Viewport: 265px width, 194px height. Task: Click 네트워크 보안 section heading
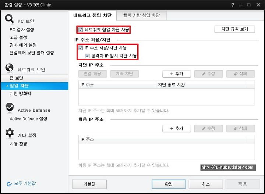[x=31, y=69]
